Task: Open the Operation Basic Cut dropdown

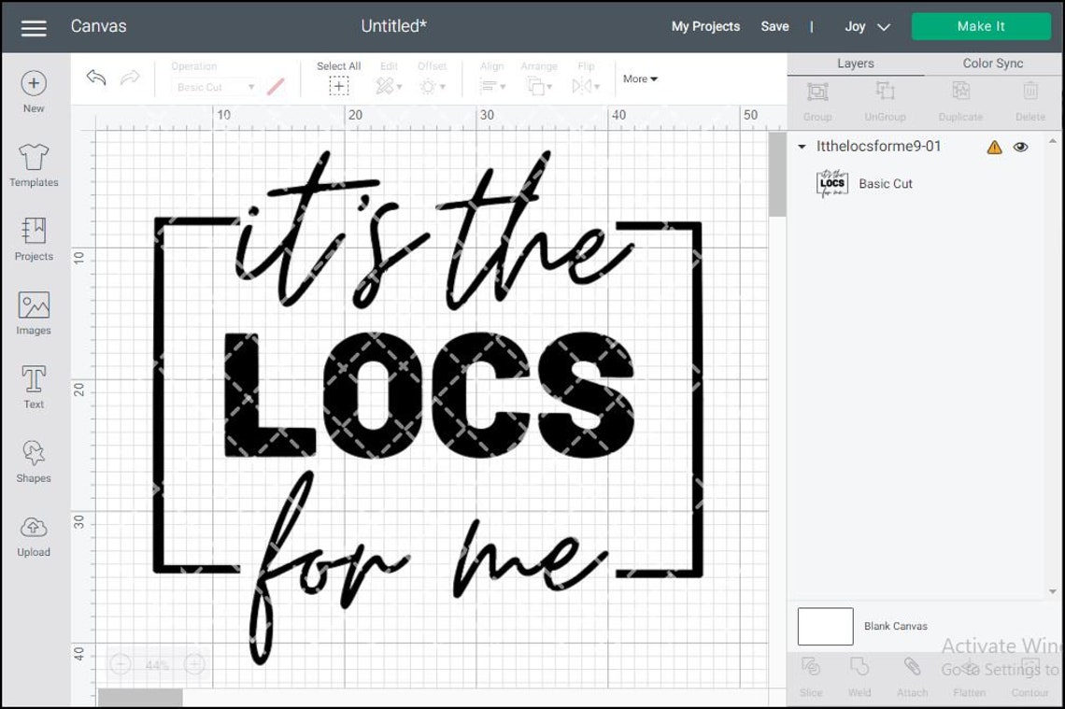Action: [215, 87]
